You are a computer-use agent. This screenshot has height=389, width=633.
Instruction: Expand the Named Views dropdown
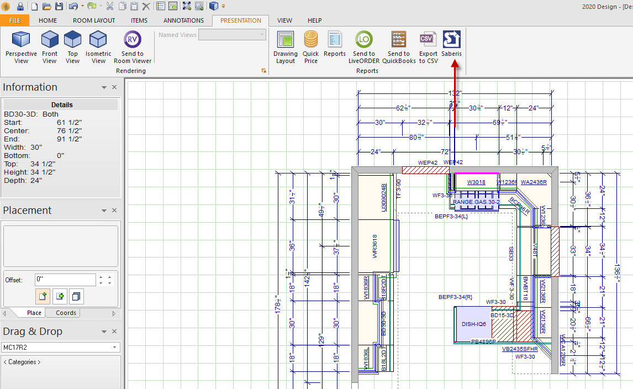tap(262, 35)
